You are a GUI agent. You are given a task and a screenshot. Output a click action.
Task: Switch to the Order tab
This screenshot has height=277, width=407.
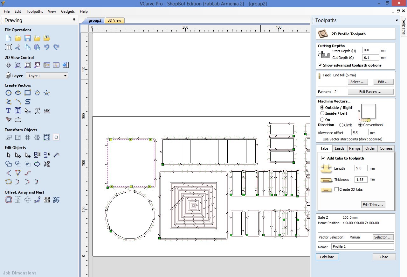(370, 148)
